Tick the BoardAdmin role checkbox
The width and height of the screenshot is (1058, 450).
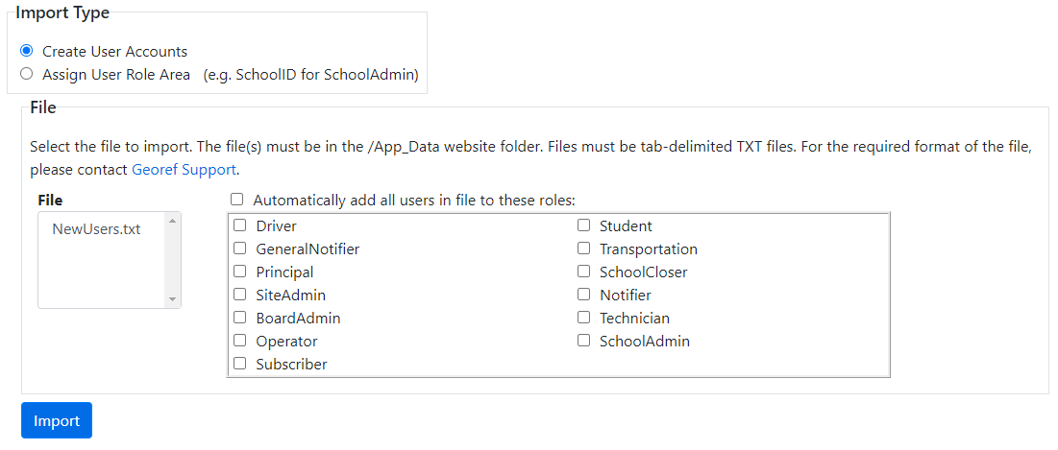240,319
